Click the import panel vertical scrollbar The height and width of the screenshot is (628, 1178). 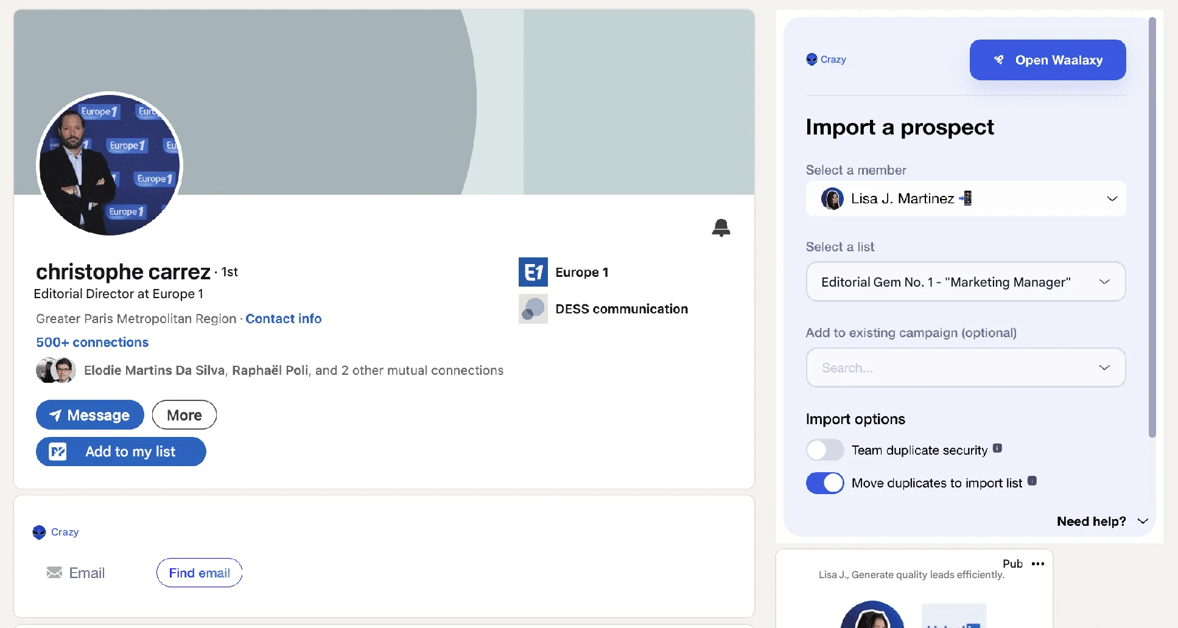tap(1152, 227)
